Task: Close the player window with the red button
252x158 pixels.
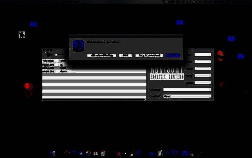Action: point(44,50)
